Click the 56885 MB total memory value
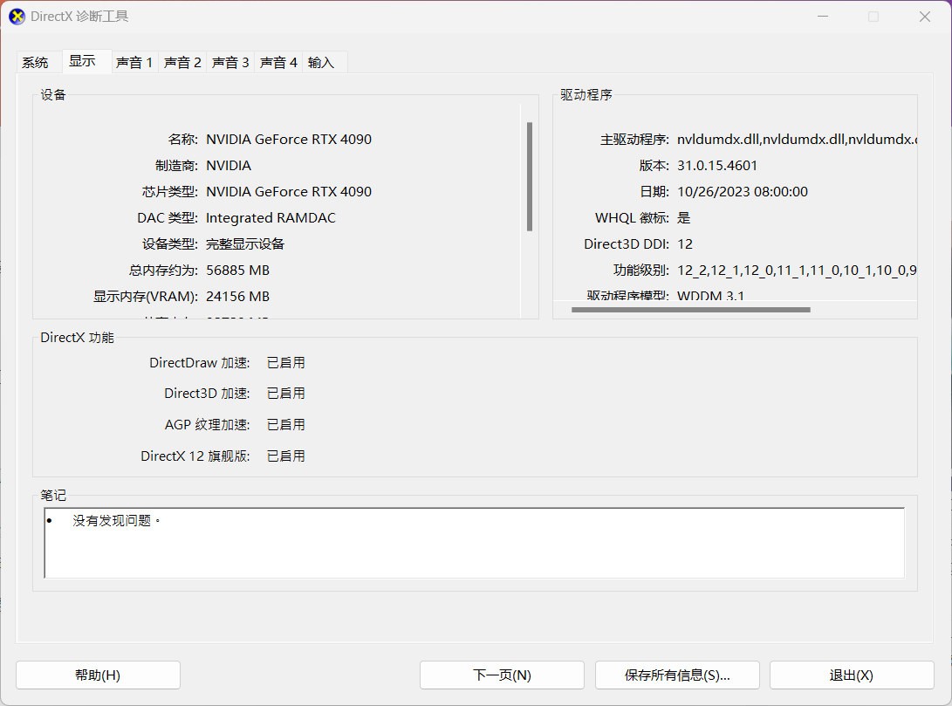The image size is (952, 706). [x=237, y=271]
